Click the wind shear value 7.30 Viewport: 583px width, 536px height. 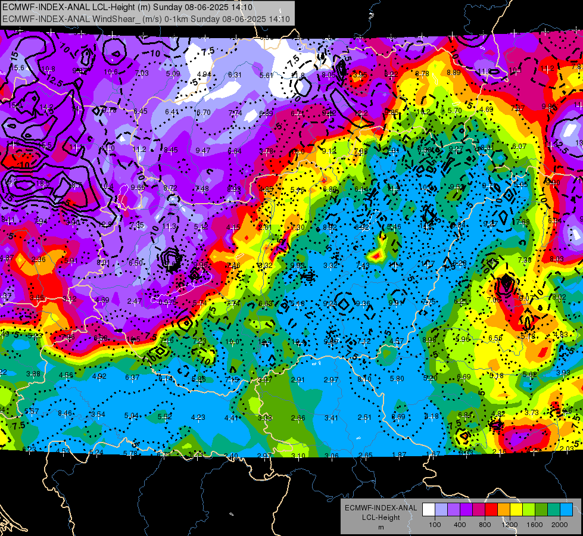click(298, 228)
